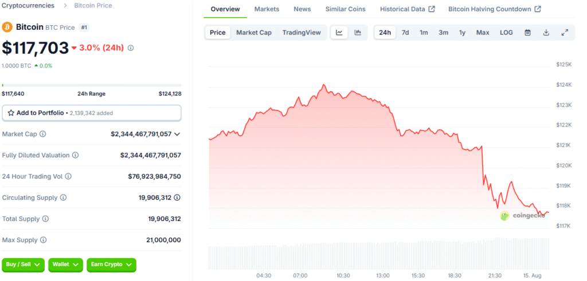This screenshot has width=587, height=281.
Task: Select 3m time range
Action: click(x=443, y=33)
